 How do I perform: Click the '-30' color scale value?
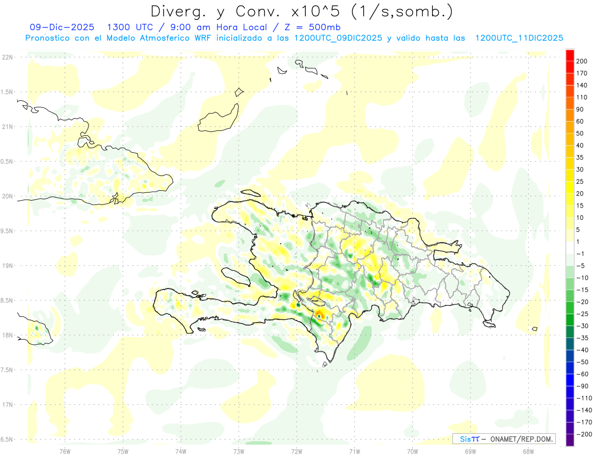pyautogui.click(x=582, y=326)
